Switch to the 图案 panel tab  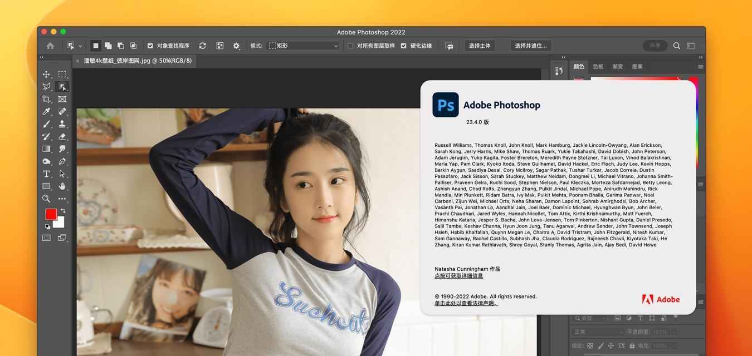coord(637,67)
